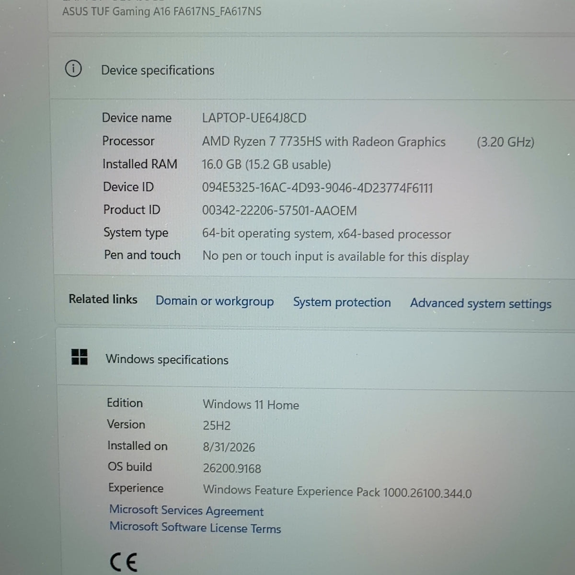
Task: Select Windows Feature Experience Pack value
Action: pyautogui.click(x=337, y=492)
